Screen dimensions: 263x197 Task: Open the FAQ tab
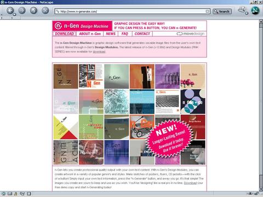click(125, 34)
